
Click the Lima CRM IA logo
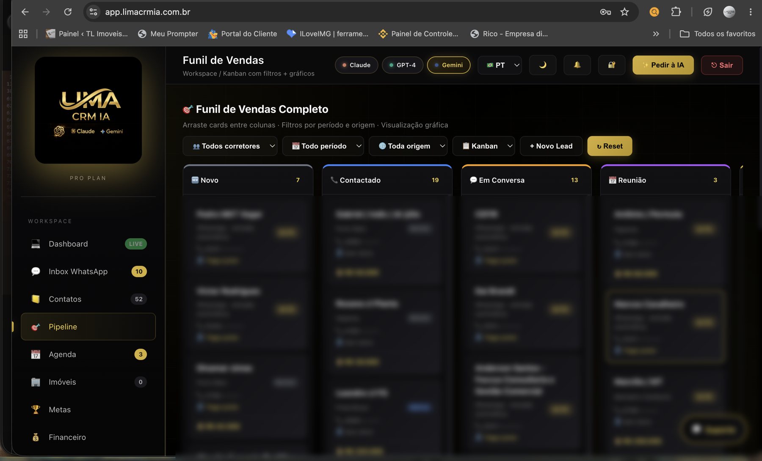(x=88, y=110)
